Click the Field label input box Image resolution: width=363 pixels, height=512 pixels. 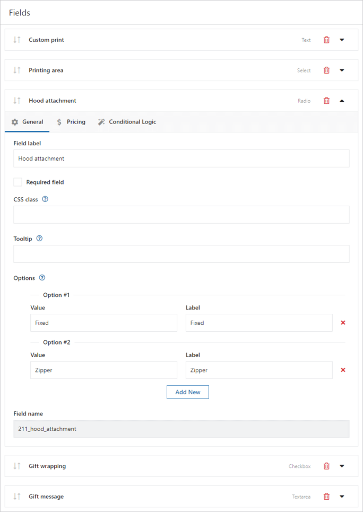181,158
